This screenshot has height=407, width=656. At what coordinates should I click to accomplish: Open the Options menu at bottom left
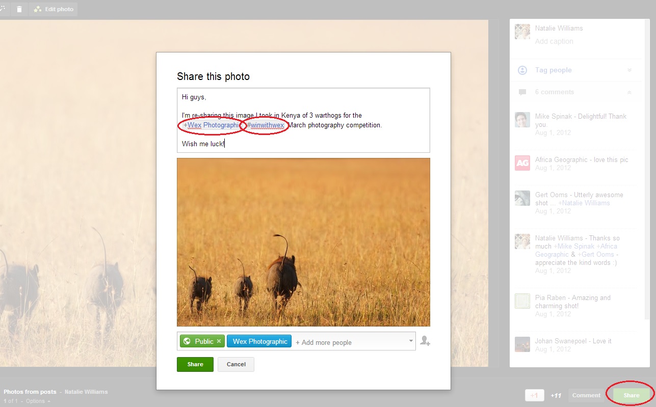click(38, 401)
